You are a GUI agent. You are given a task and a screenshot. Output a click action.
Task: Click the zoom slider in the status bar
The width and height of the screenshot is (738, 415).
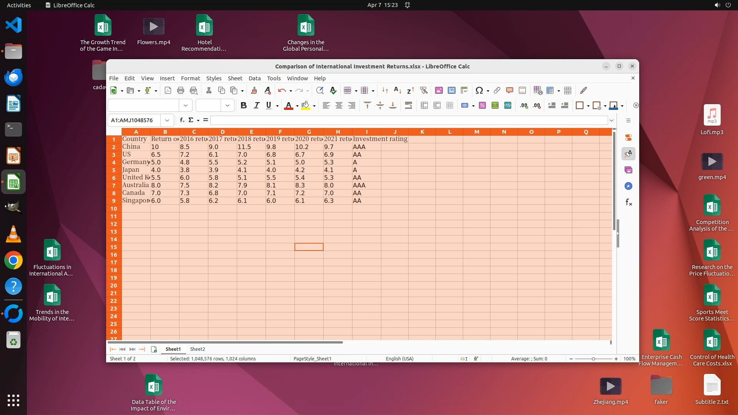[593, 359]
